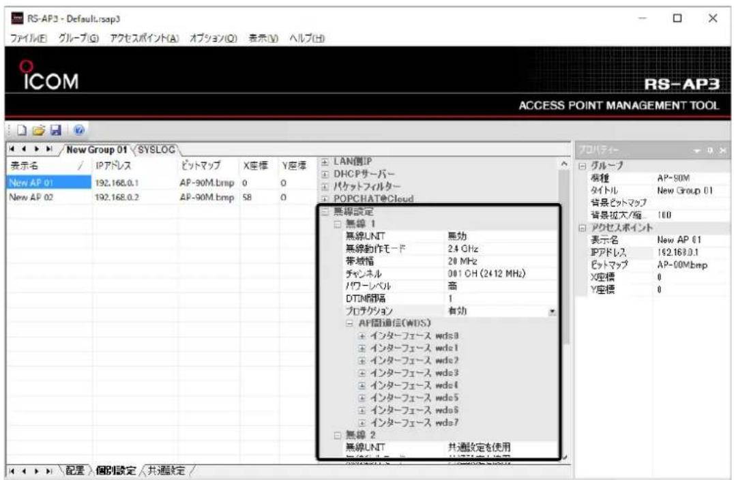734x480 pixels.
Task: Click the New file toolbar icon
Action: [x=22, y=130]
